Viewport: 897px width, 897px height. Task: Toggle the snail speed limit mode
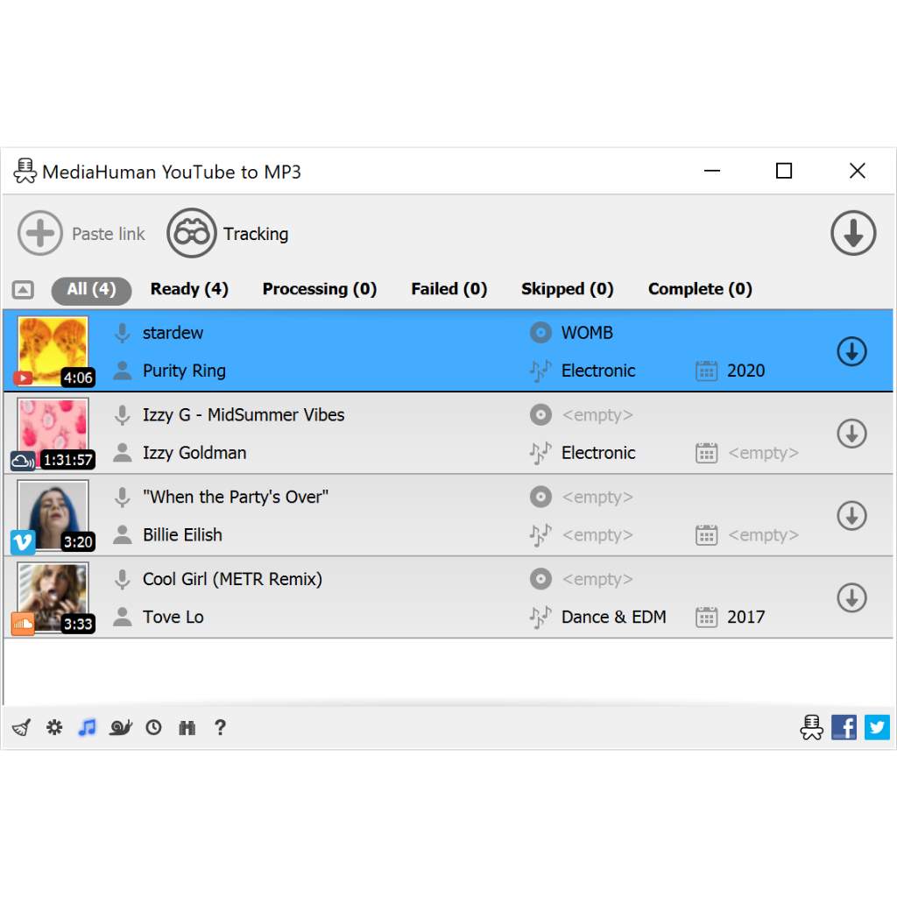(x=121, y=728)
